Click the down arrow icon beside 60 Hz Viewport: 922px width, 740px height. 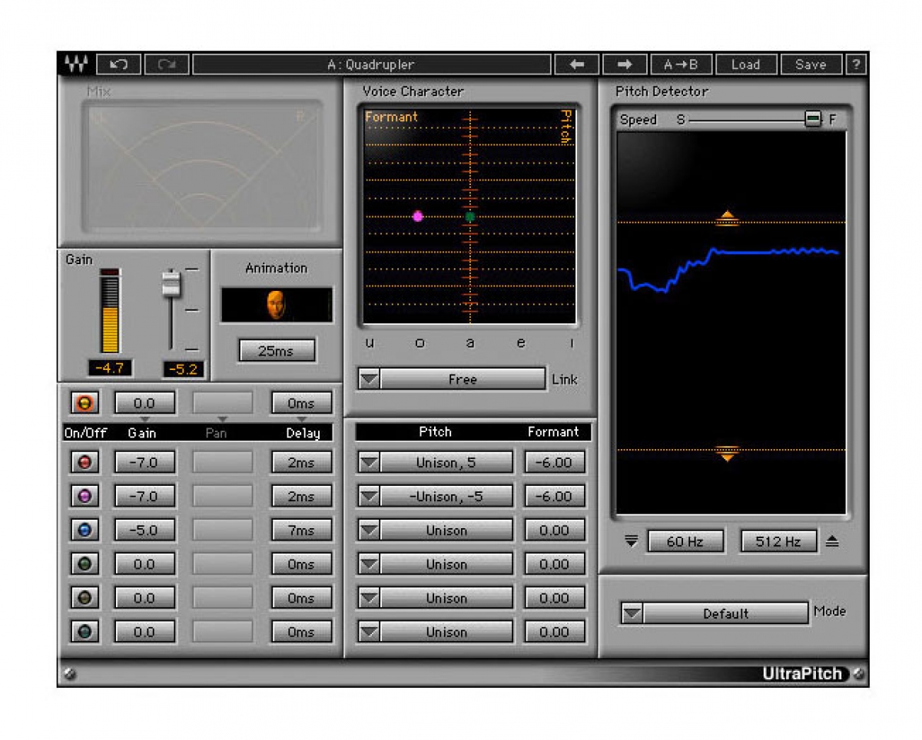pyautogui.click(x=632, y=541)
